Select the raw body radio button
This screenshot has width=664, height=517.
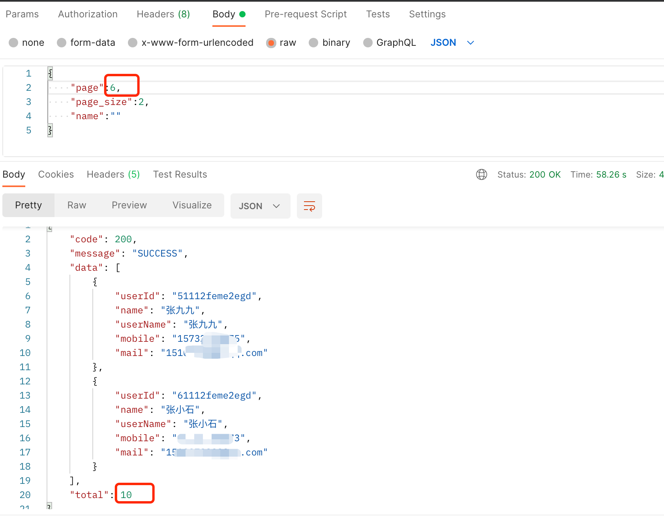coord(271,43)
